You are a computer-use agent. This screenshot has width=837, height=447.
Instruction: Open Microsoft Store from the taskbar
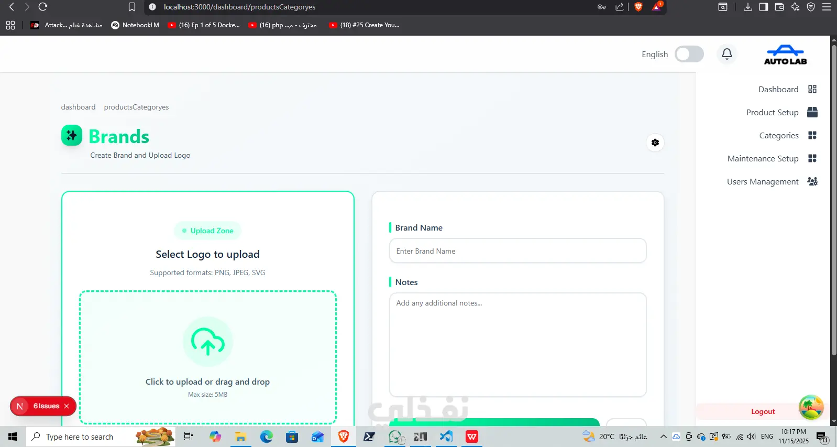(292, 437)
